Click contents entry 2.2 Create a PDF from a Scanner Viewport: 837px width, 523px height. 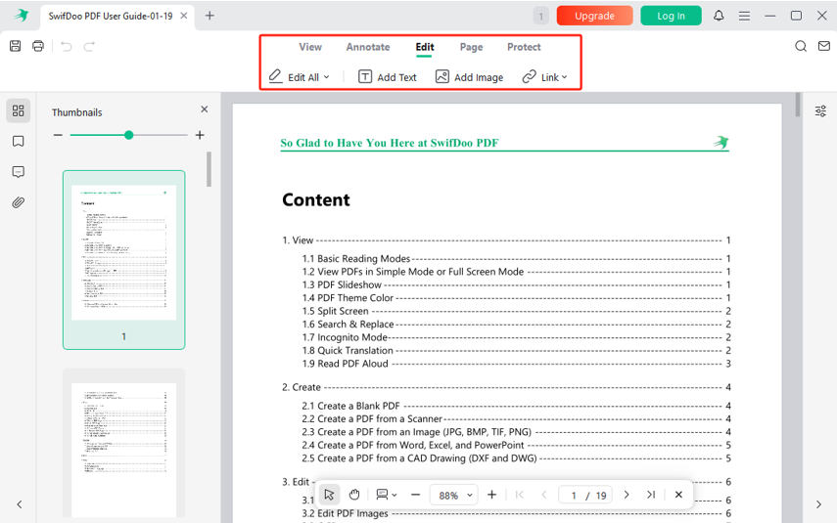coord(516,418)
